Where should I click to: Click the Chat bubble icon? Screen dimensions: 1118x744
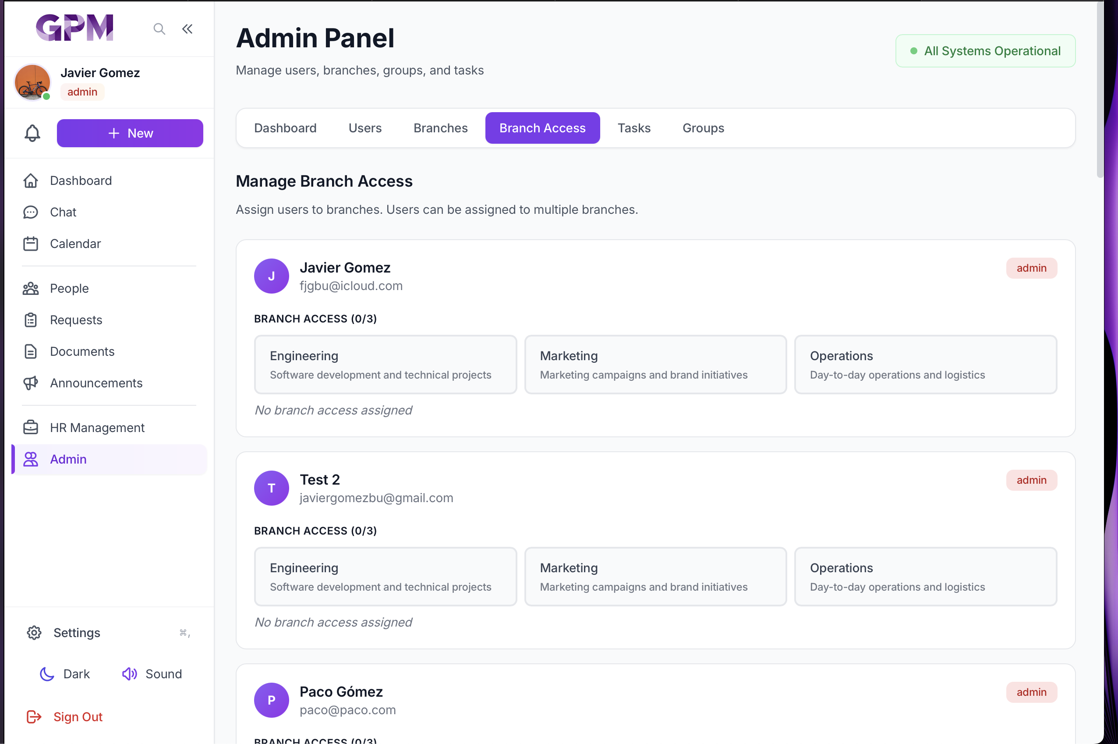(x=31, y=212)
